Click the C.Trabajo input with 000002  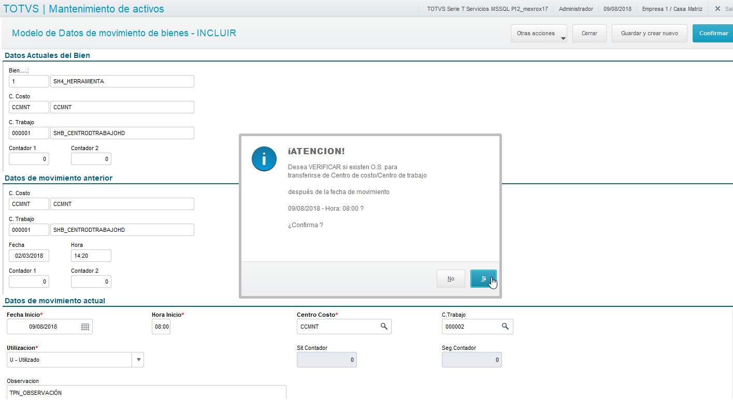477,327
